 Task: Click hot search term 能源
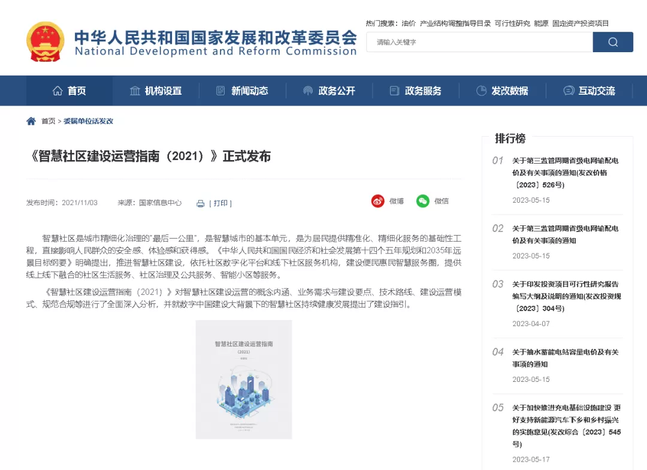(x=542, y=23)
